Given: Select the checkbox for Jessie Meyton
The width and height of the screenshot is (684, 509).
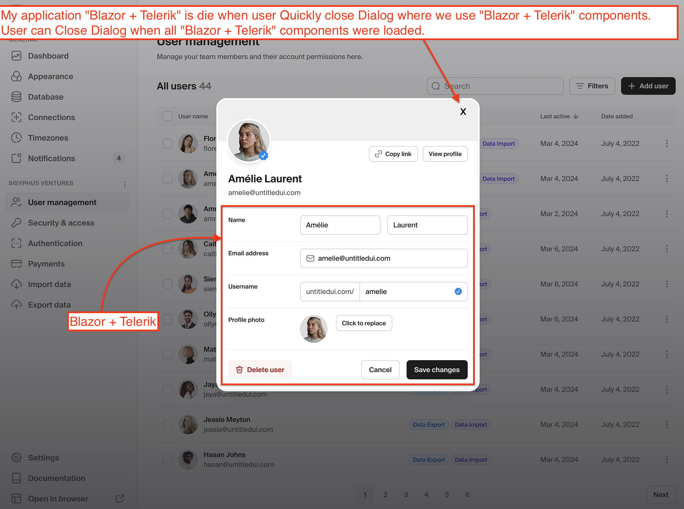Looking at the screenshot, I should pos(167,424).
